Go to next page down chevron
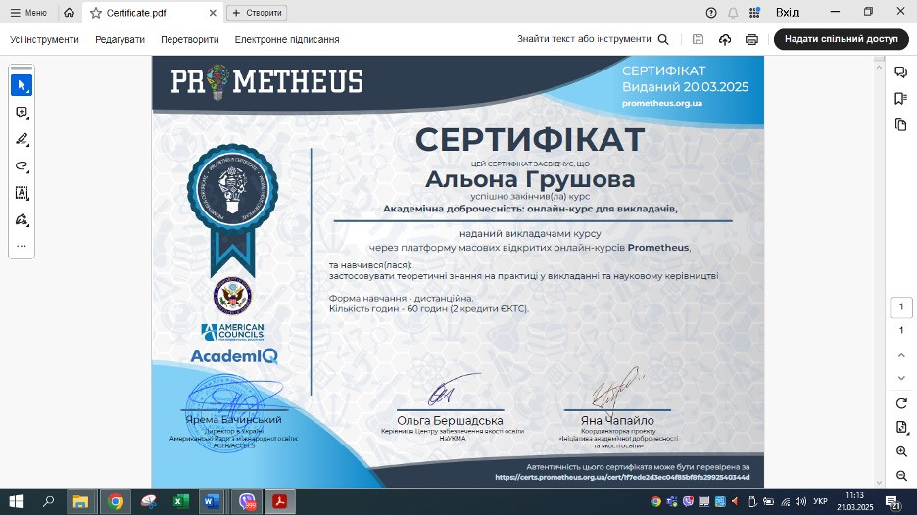The height and width of the screenshot is (515, 917). coord(901,378)
